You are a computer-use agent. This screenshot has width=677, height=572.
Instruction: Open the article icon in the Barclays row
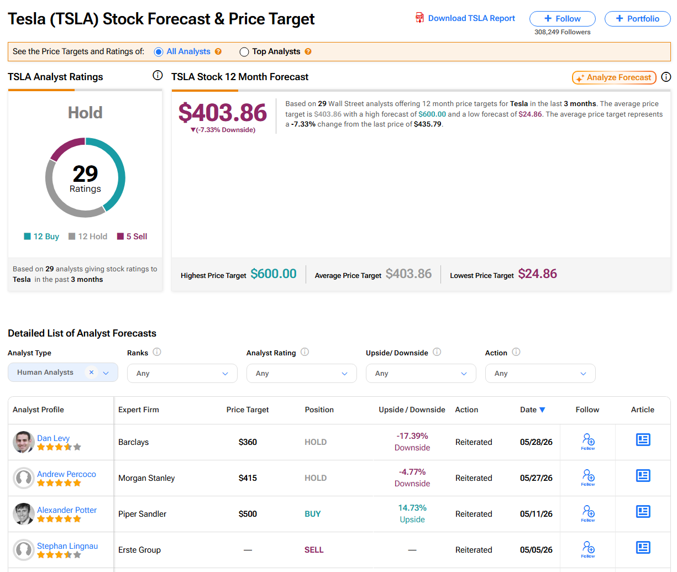pyautogui.click(x=643, y=440)
